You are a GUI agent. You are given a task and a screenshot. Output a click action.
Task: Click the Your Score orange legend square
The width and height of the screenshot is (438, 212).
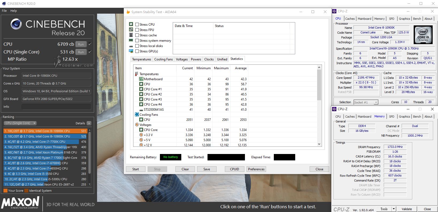pyautogui.click(x=5, y=191)
